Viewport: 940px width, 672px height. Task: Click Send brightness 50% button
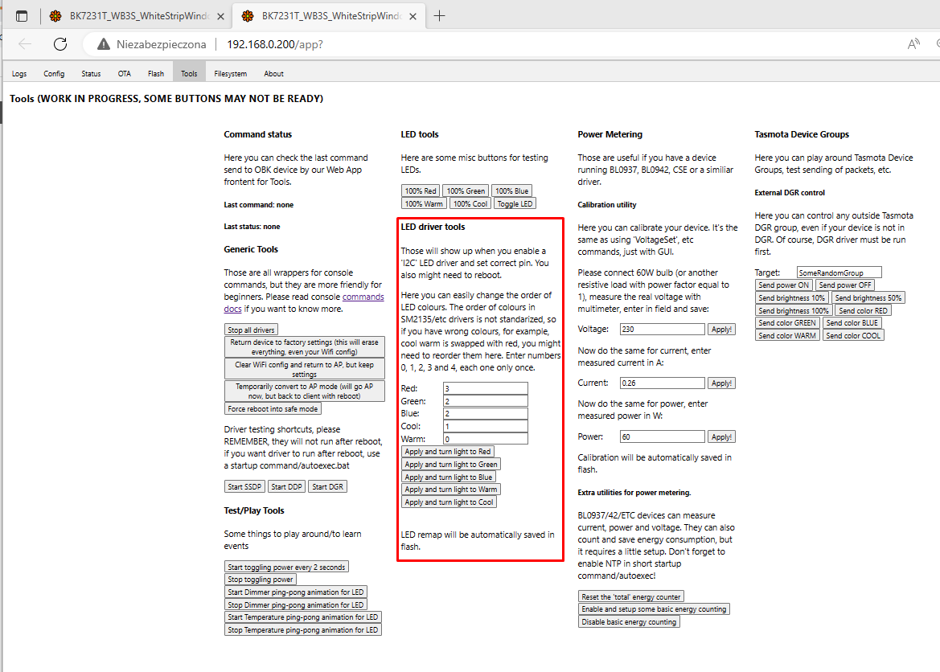[x=868, y=298]
